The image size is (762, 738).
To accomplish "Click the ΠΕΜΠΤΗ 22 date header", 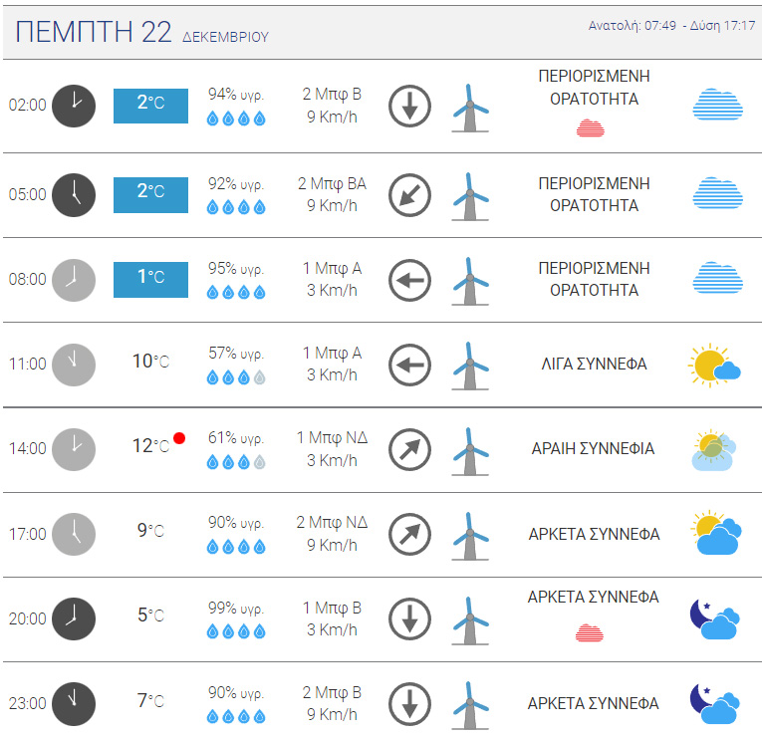I will point(94,32).
